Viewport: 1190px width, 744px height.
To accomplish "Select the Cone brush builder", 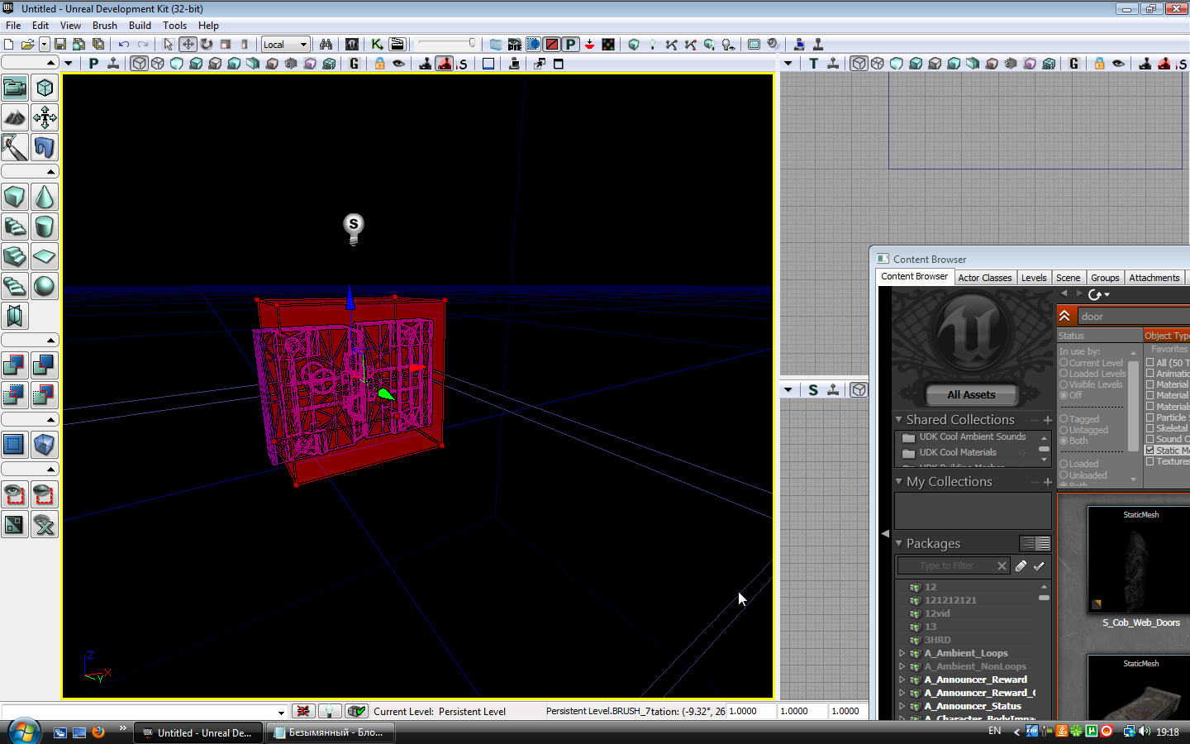I will [45, 198].
